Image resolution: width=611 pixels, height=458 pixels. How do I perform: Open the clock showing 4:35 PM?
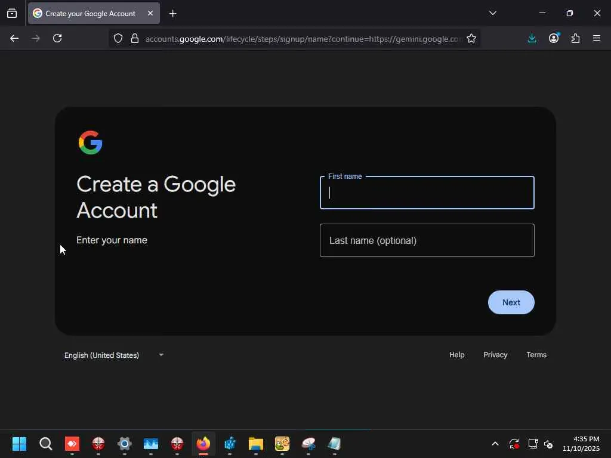coord(581,444)
